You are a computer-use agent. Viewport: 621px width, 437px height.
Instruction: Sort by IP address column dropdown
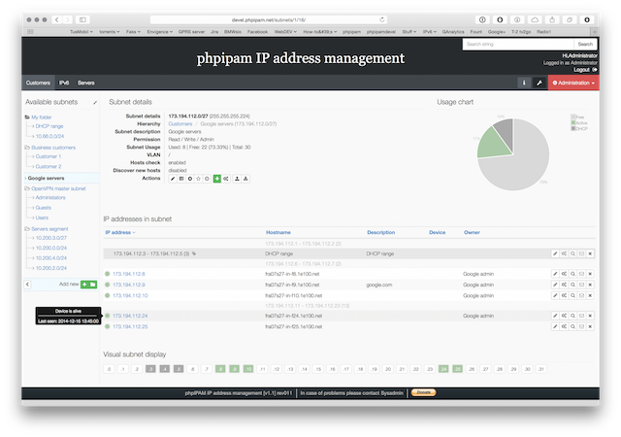point(120,232)
